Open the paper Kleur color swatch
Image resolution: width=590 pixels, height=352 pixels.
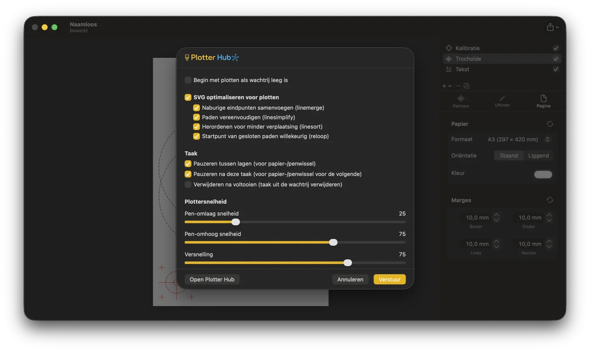543,174
